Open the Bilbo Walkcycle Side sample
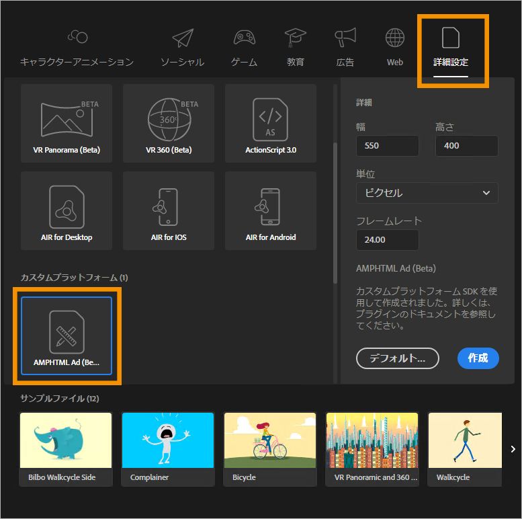 click(x=66, y=449)
